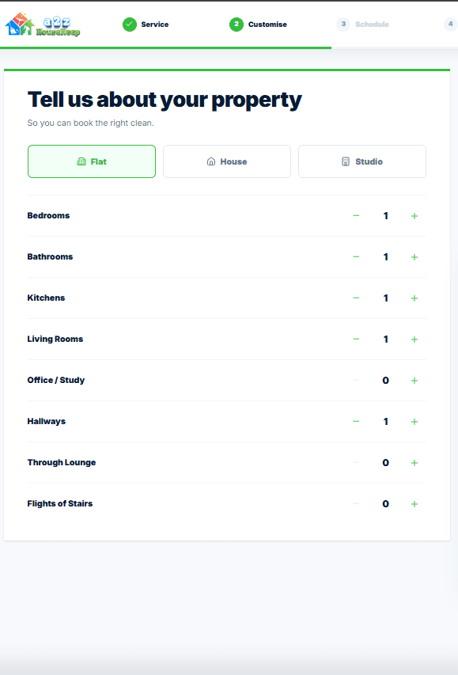Remove a Living Room with minus icon
The height and width of the screenshot is (675, 458).
(356, 339)
